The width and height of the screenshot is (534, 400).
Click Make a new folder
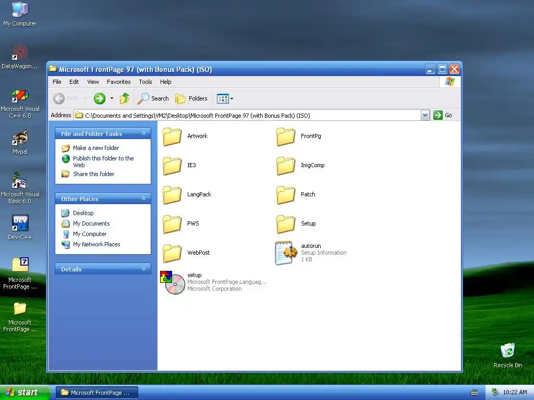pos(96,148)
